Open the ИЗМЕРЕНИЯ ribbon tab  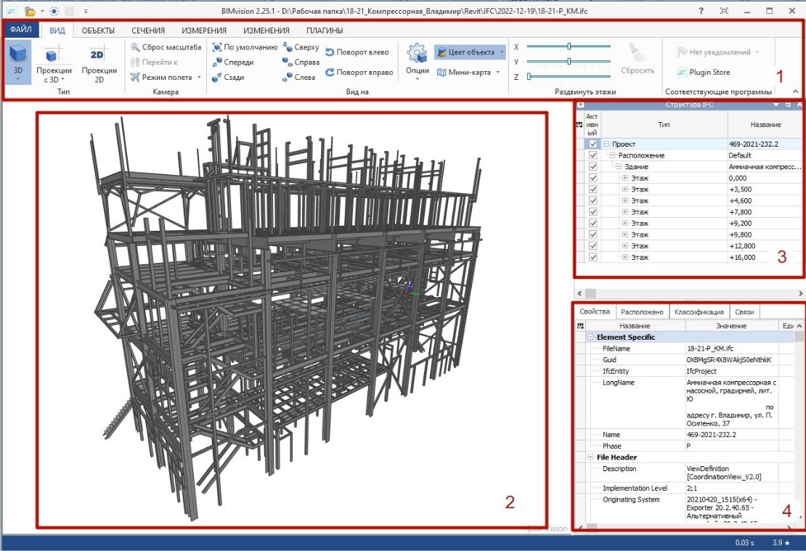[x=203, y=30]
